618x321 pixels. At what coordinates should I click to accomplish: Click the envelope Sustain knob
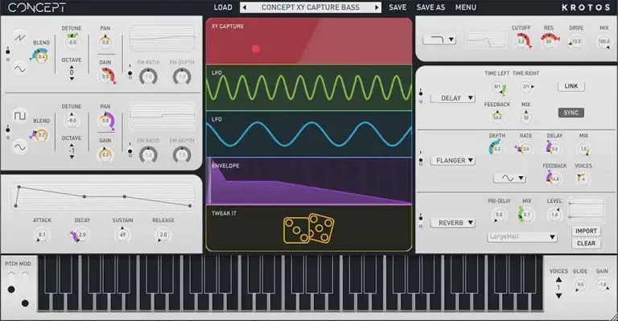(x=122, y=235)
